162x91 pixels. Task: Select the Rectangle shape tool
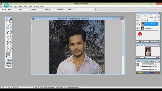coord(10,44)
